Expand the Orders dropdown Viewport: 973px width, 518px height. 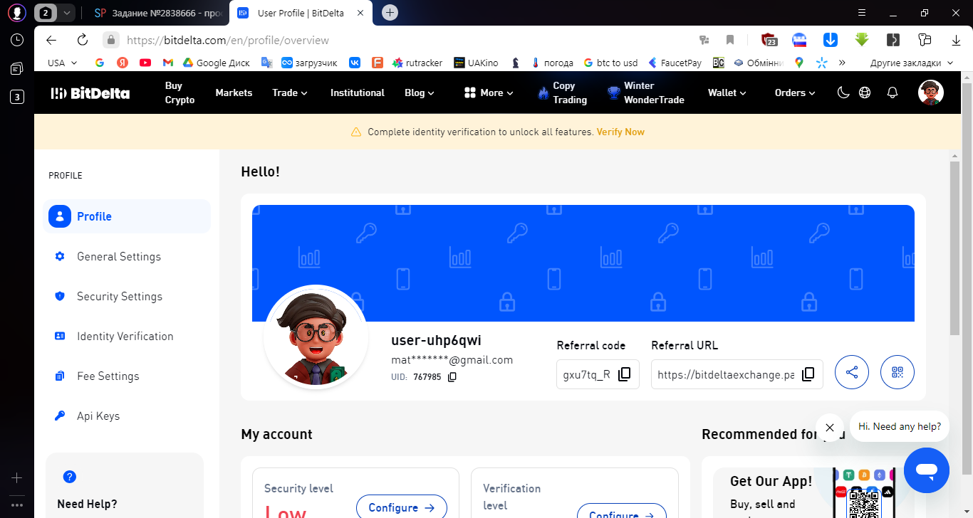pos(795,92)
